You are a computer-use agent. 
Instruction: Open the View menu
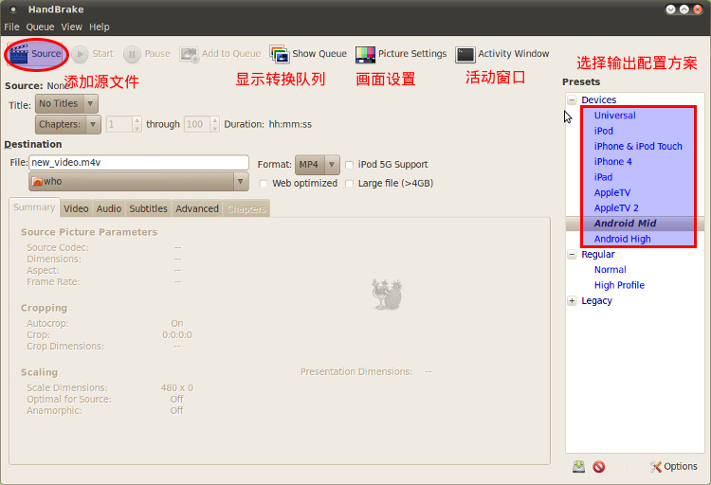coord(72,27)
